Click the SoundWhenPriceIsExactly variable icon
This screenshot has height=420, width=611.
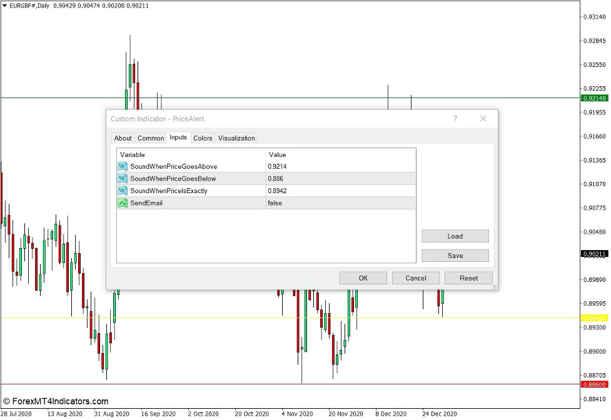(123, 191)
